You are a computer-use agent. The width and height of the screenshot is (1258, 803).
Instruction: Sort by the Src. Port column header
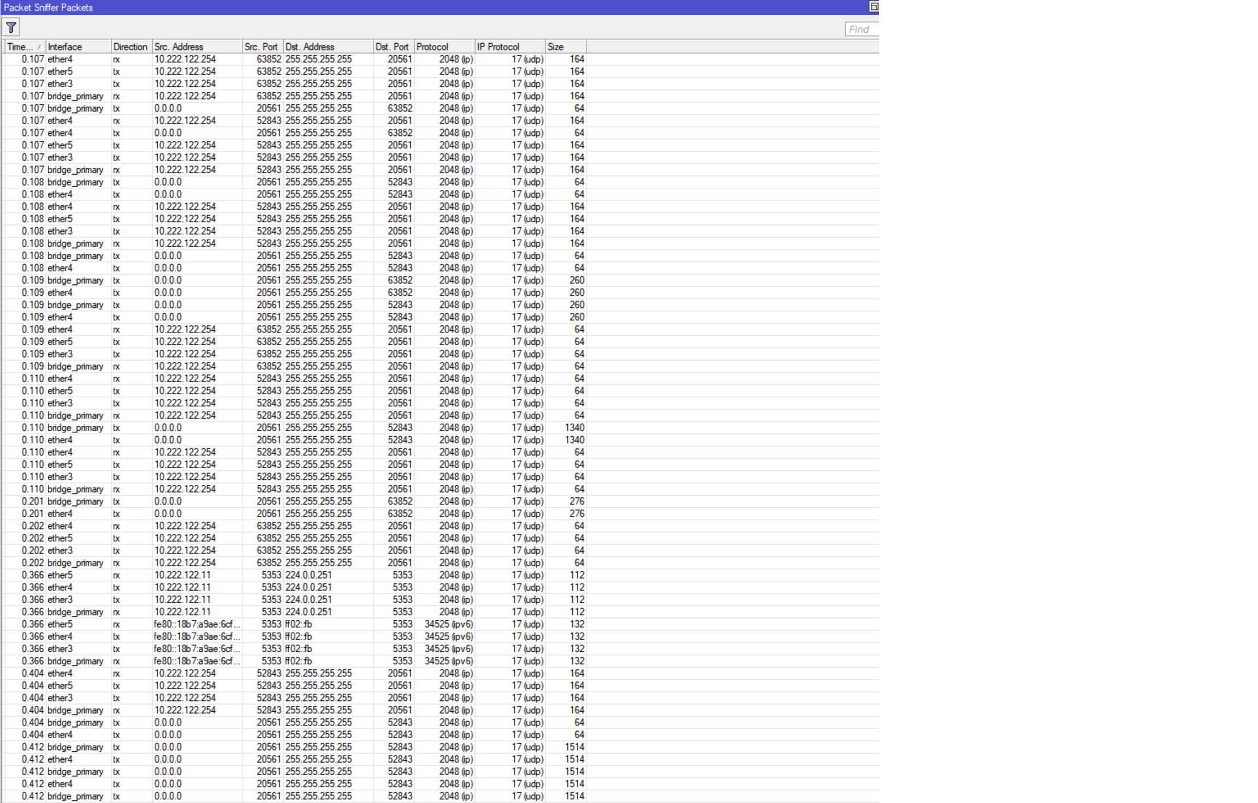point(263,47)
